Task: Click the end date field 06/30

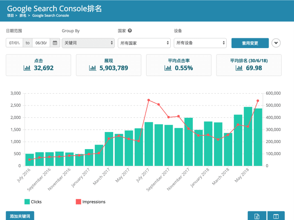Action: [41, 43]
